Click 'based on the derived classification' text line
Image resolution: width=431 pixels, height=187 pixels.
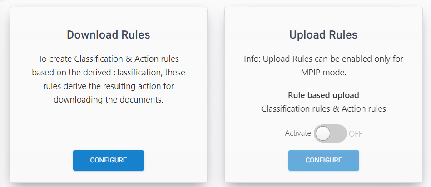(108, 73)
